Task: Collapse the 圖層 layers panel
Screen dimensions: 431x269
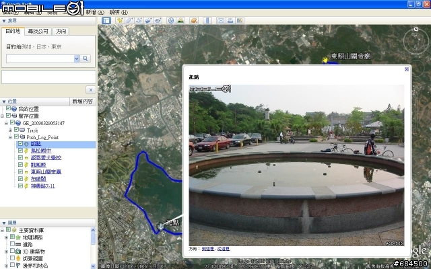Action: pos(4,223)
